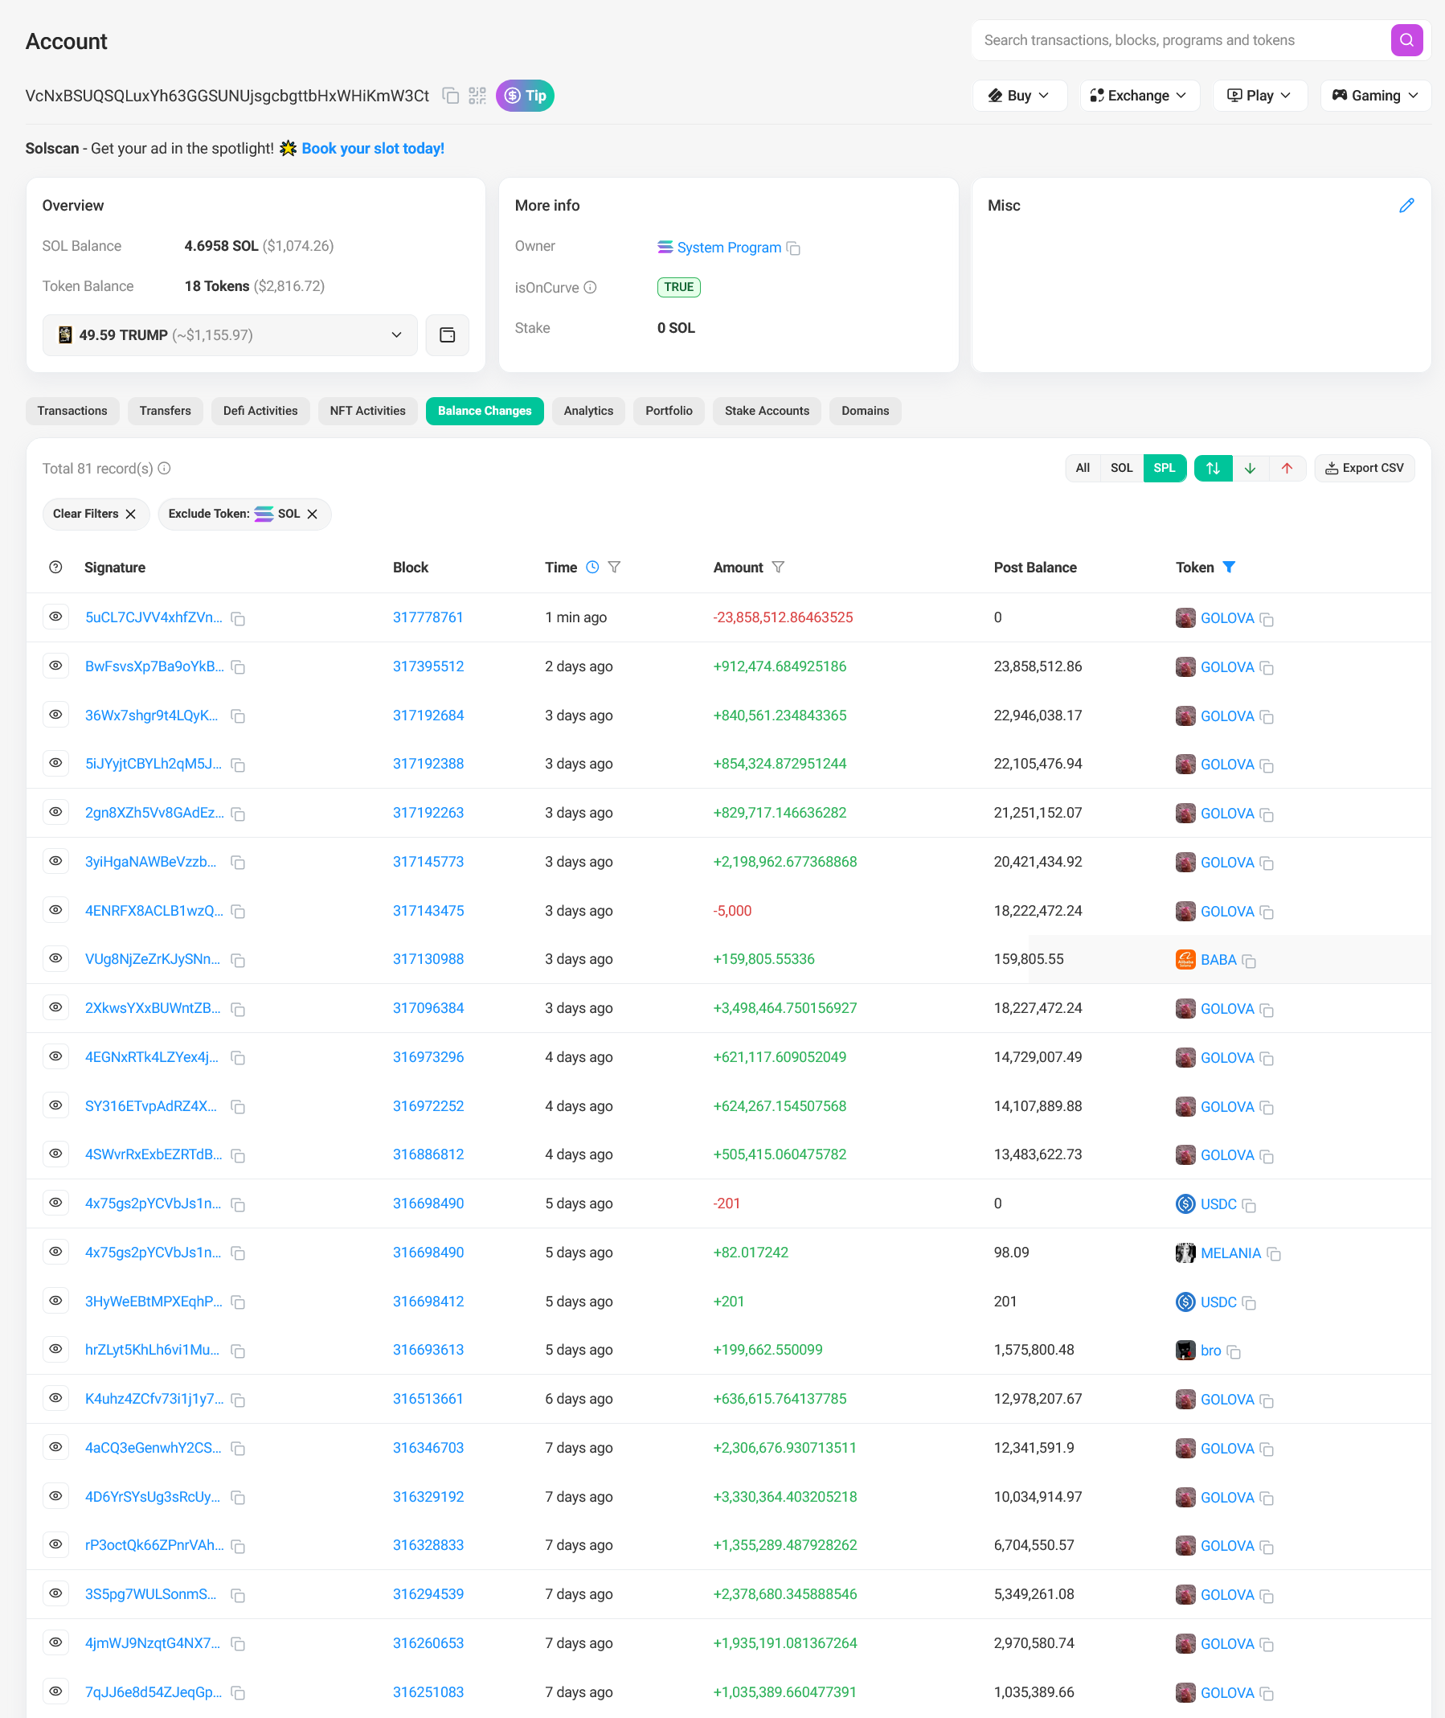Open the Portfolio tab

coord(669,412)
